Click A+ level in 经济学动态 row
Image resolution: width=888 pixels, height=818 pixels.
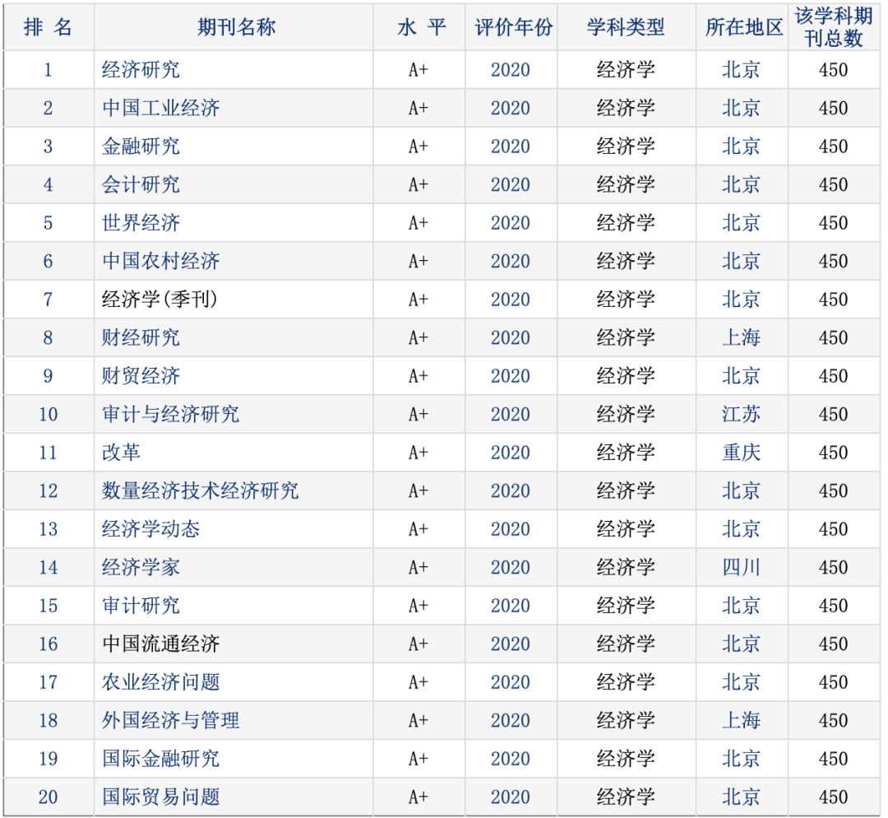click(x=419, y=529)
